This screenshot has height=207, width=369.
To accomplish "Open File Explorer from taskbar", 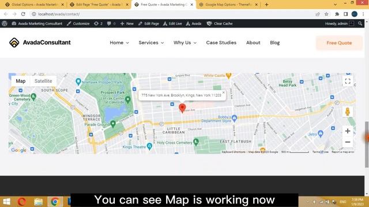I will click(39, 202).
